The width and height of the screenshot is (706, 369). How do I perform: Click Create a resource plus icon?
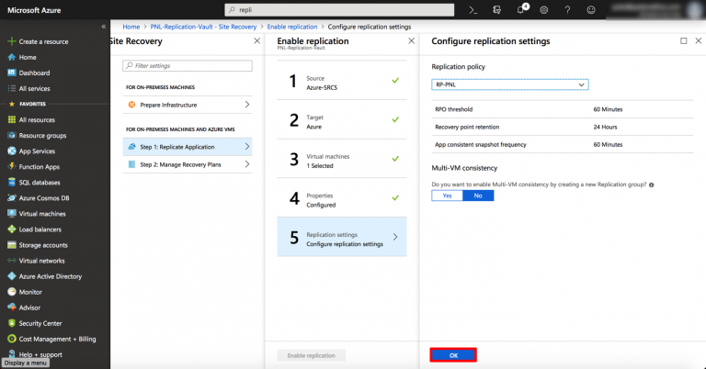(12, 41)
